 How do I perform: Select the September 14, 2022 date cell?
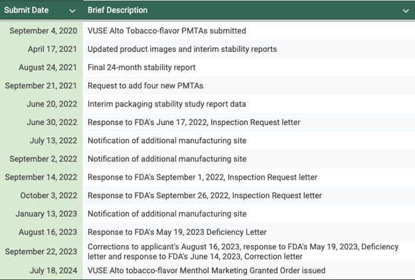[41, 177]
